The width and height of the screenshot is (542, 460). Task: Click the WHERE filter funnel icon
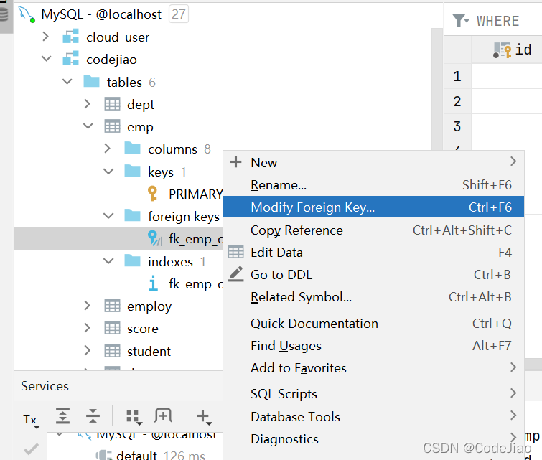pos(460,21)
